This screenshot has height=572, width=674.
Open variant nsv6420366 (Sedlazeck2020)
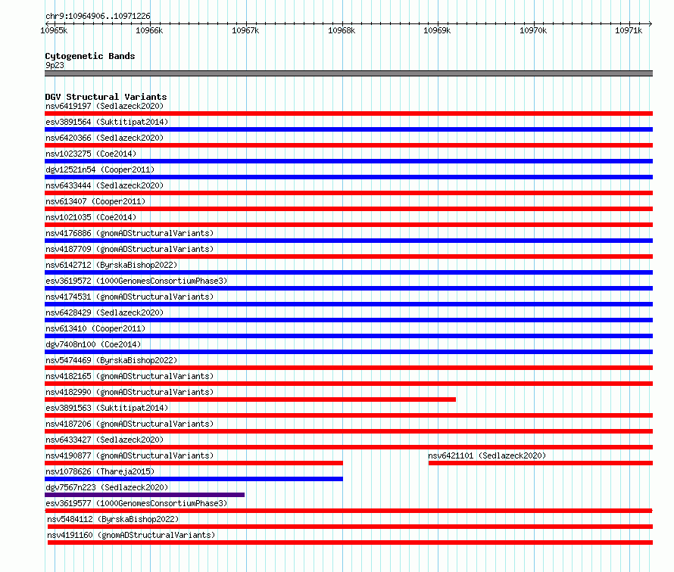coord(105,138)
